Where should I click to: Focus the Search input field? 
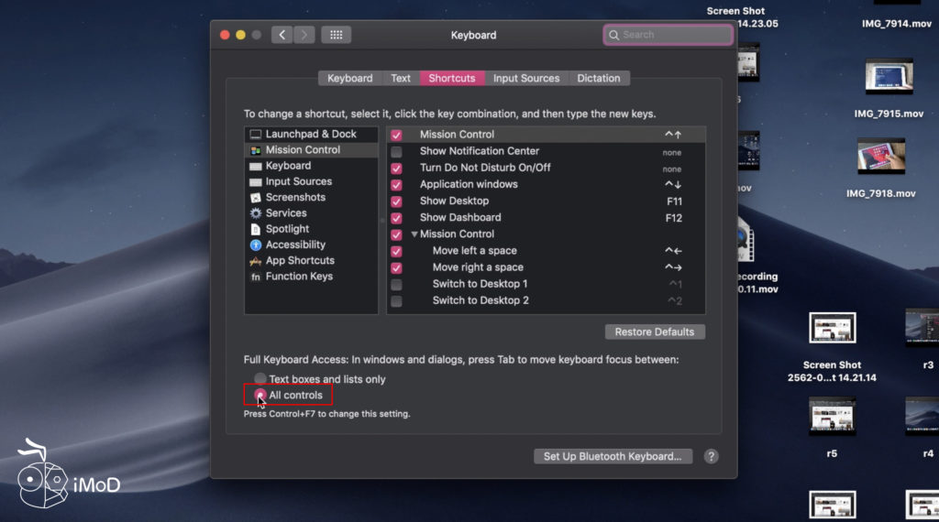point(668,35)
